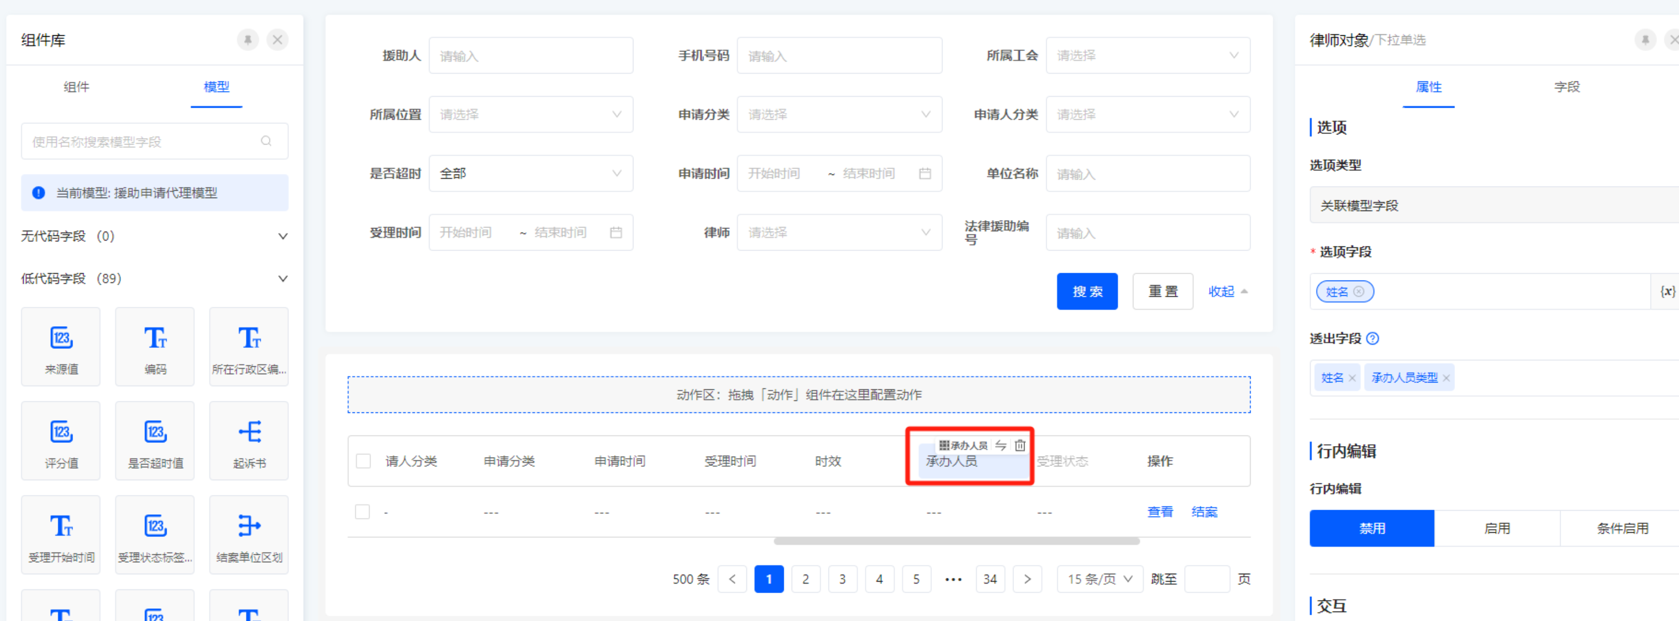This screenshot has height=621, width=1679.
Task: Open calendar icon in 申请时间 range
Action: coord(925,173)
